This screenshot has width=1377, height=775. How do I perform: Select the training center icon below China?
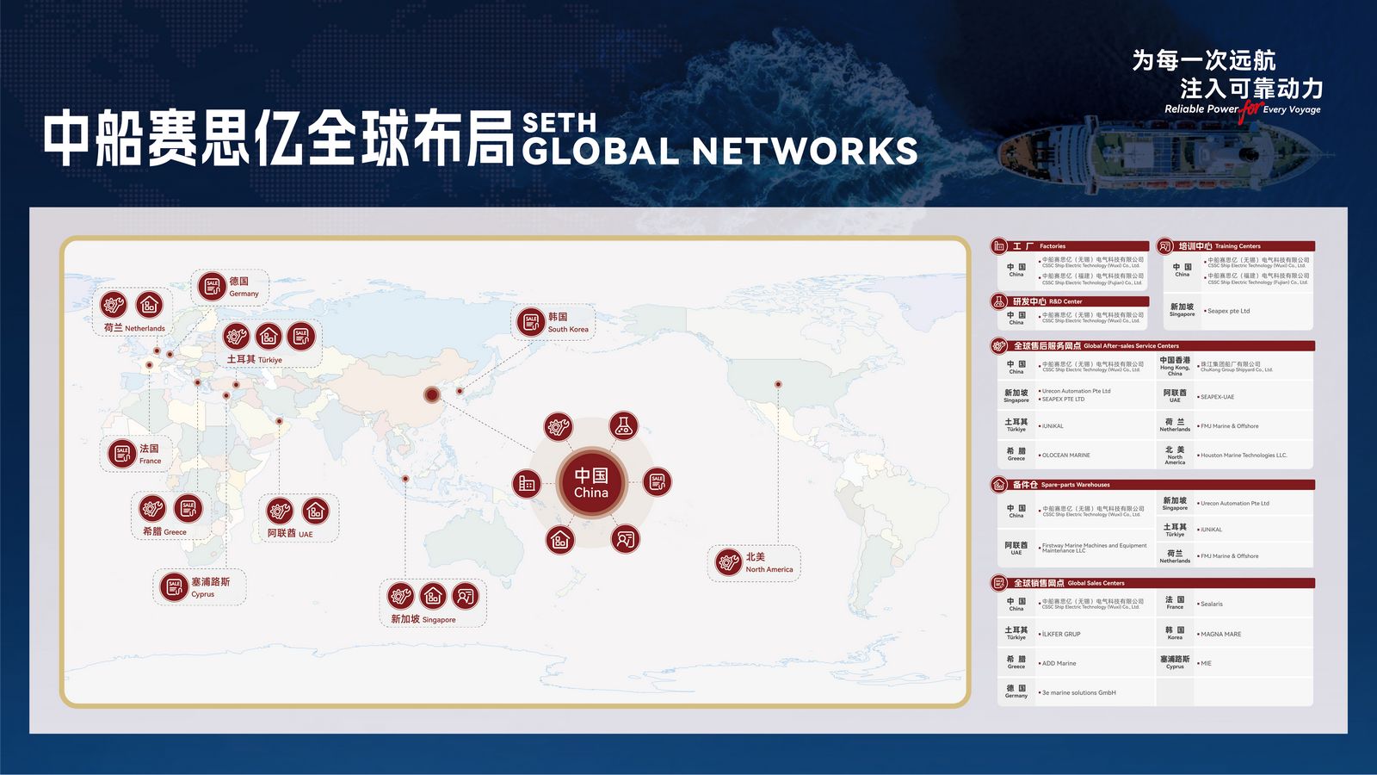coord(626,539)
